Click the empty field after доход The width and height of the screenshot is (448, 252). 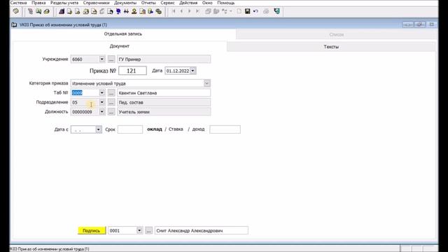[x=225, y=129]
